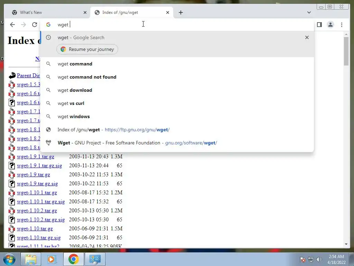
Task: Click the unknown-file icon beside wget-1.9.1.tar.gz.sig
Action: point(12,166)
